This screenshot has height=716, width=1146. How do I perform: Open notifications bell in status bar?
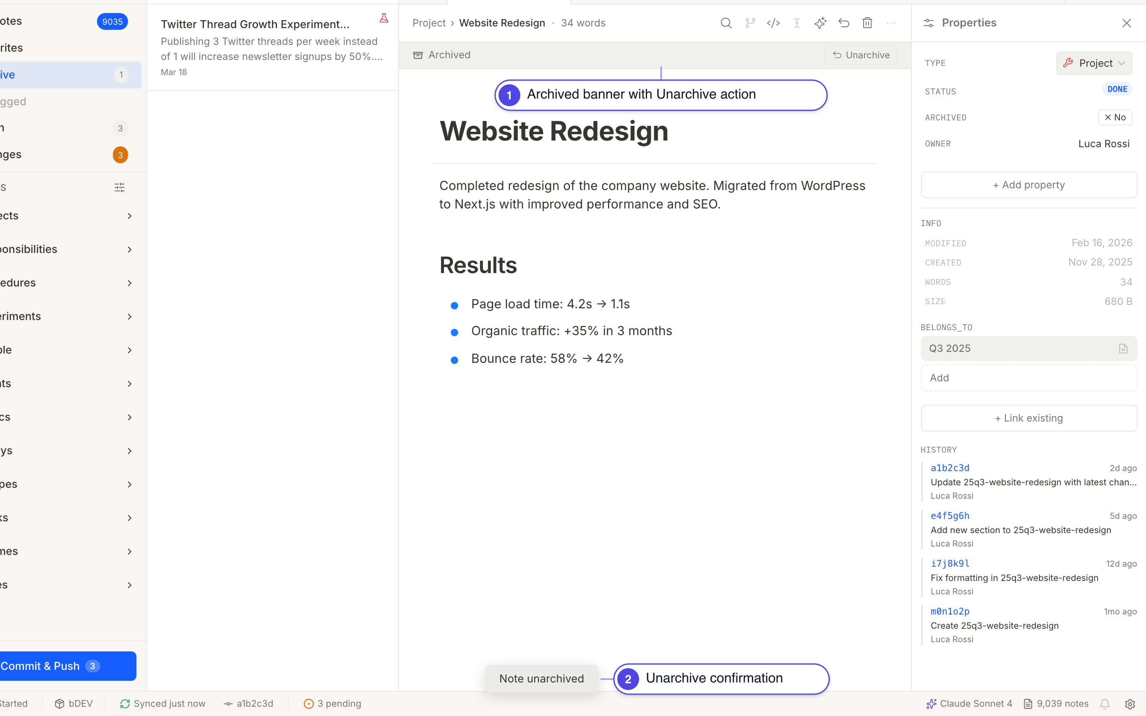(x=1105, y=704)
